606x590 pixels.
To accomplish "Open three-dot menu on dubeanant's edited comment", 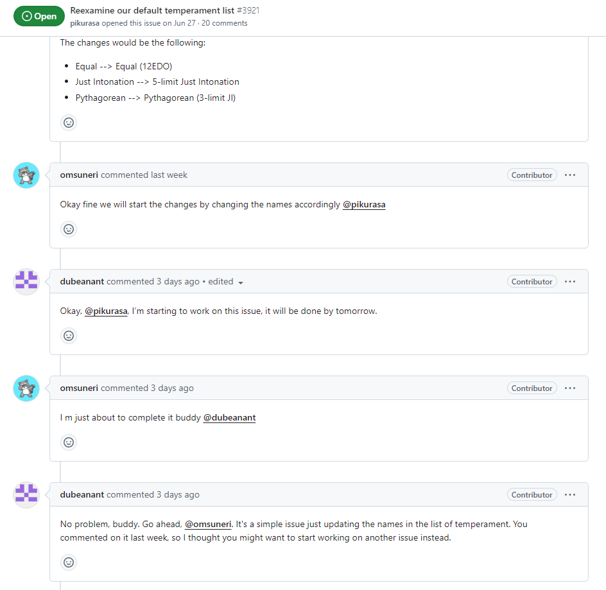I will click(x=569, y=281).
